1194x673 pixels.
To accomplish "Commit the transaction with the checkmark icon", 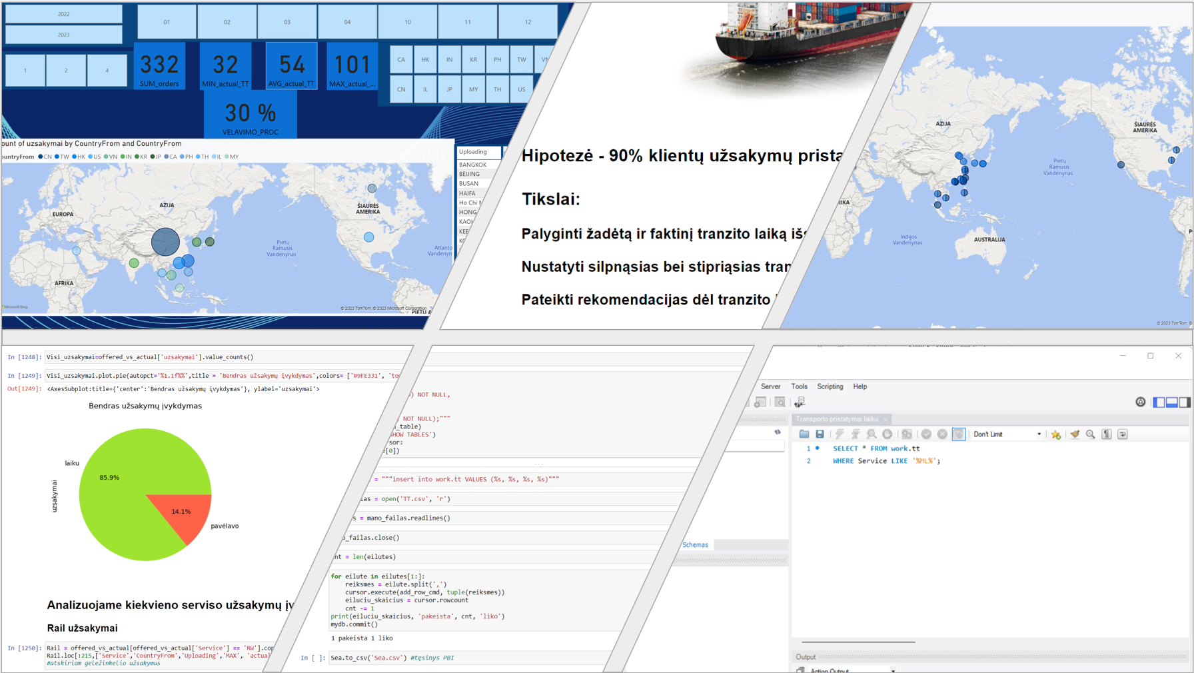I will pyautogui.click(x=926, y=434).
